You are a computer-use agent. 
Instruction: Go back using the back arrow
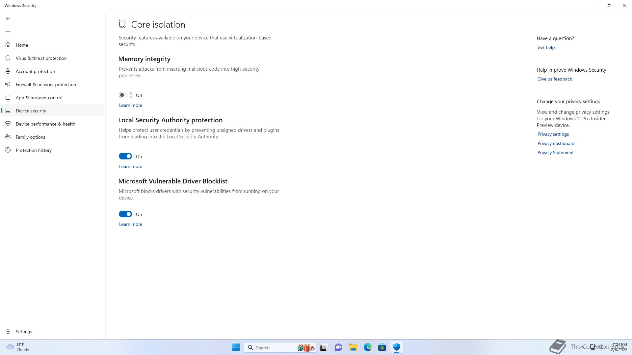(x=8, y=18)
